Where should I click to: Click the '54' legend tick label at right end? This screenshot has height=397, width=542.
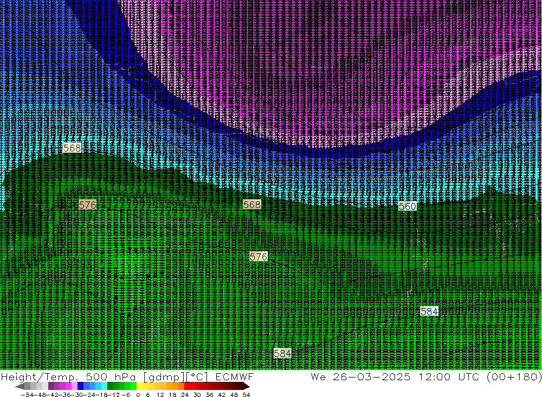[x=246, y=395]
